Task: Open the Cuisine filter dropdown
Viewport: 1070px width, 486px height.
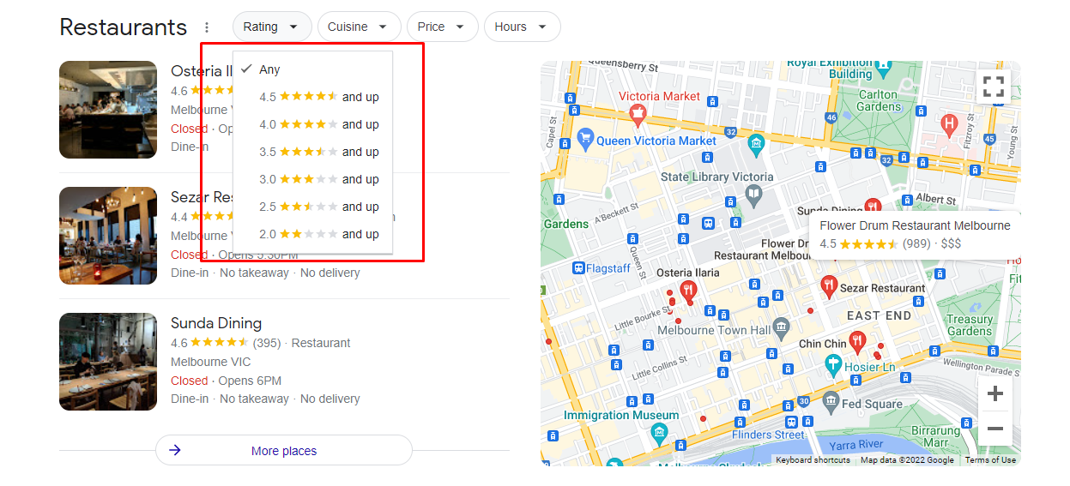Action: click(x=359, y=27)
